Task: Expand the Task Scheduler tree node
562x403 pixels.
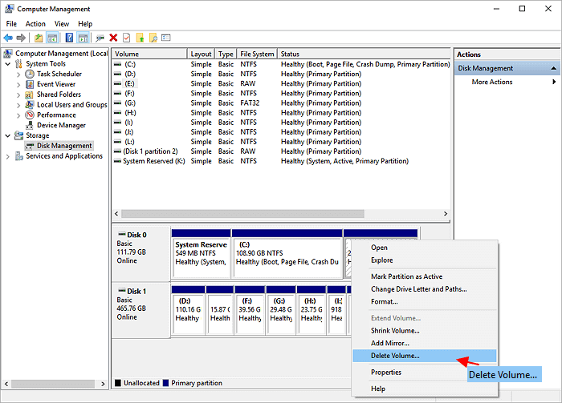Action: [19, 74]
